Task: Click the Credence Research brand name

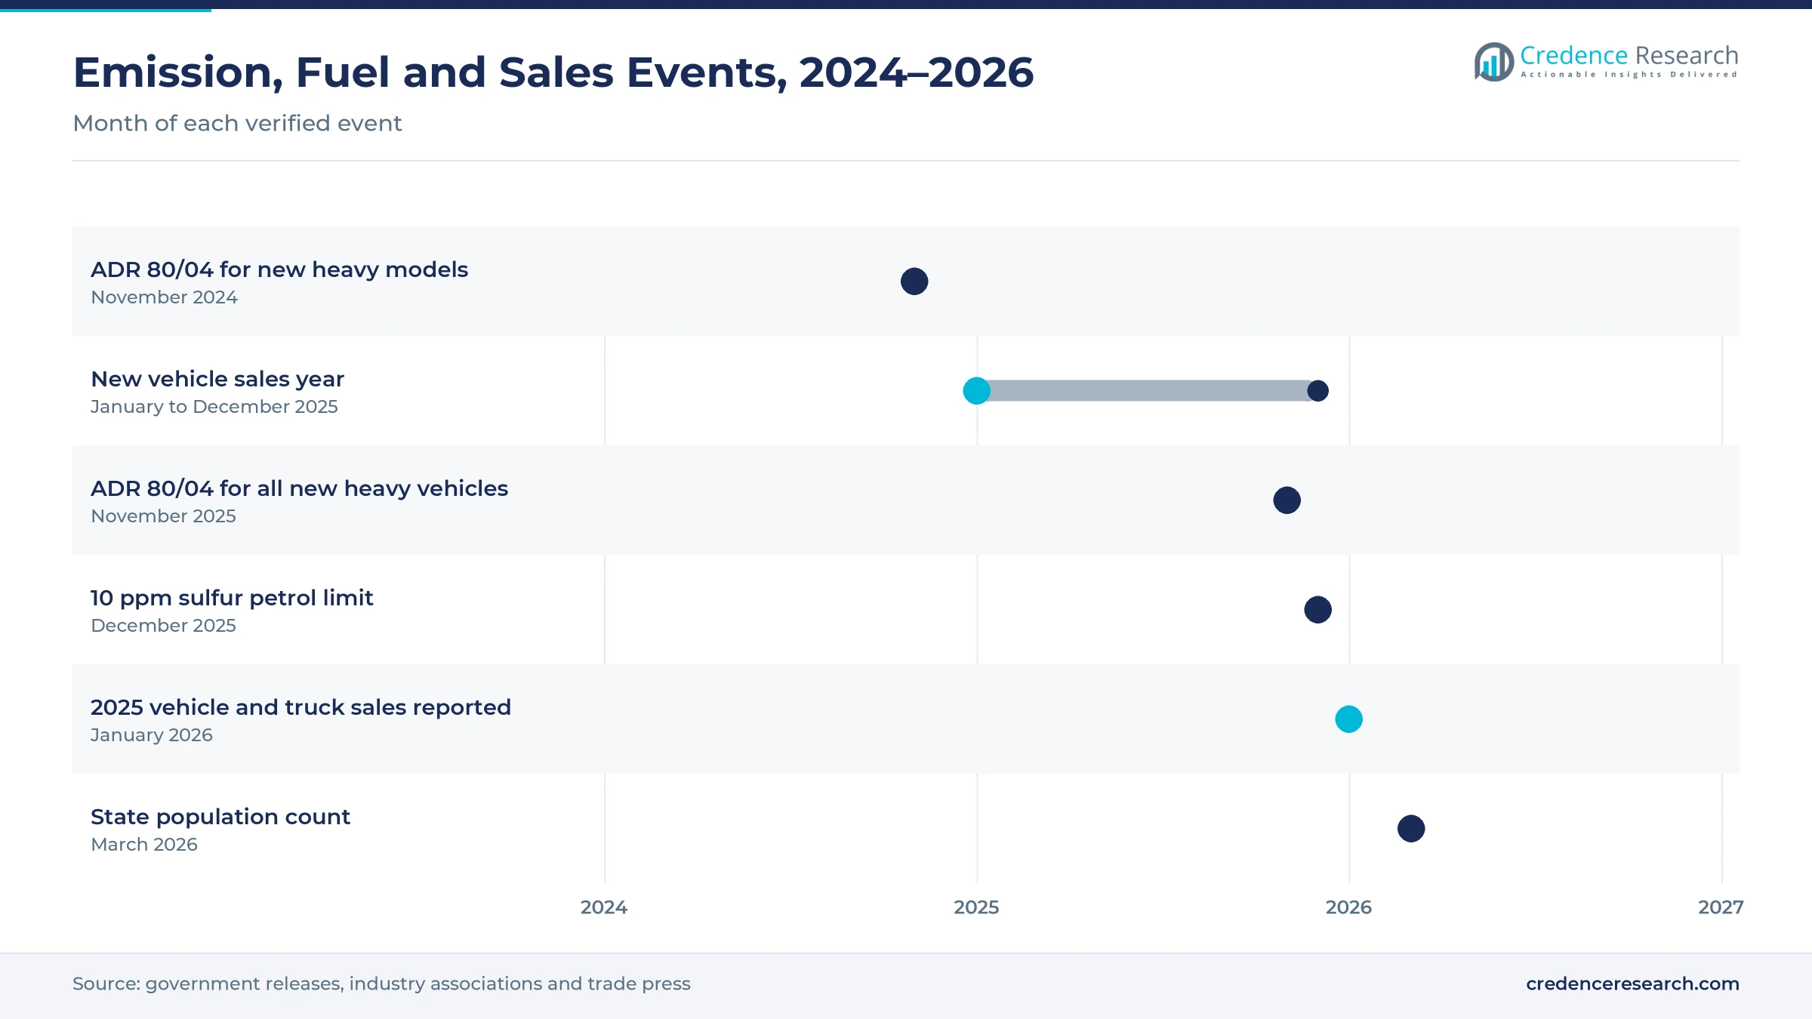Action: (x=1629, y=55)
